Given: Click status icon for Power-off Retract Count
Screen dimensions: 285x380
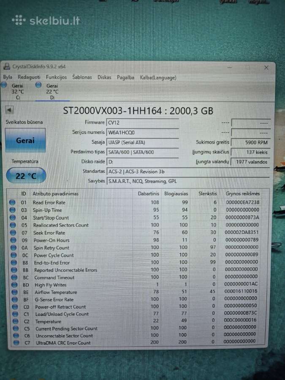Looking at the screenshot, I should point(15,307).
